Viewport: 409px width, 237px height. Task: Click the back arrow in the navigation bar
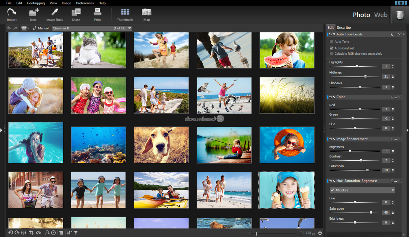(9, 28)
